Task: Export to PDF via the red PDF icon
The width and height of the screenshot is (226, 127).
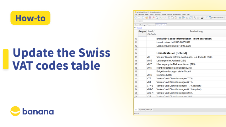Action: pos(153,18)
